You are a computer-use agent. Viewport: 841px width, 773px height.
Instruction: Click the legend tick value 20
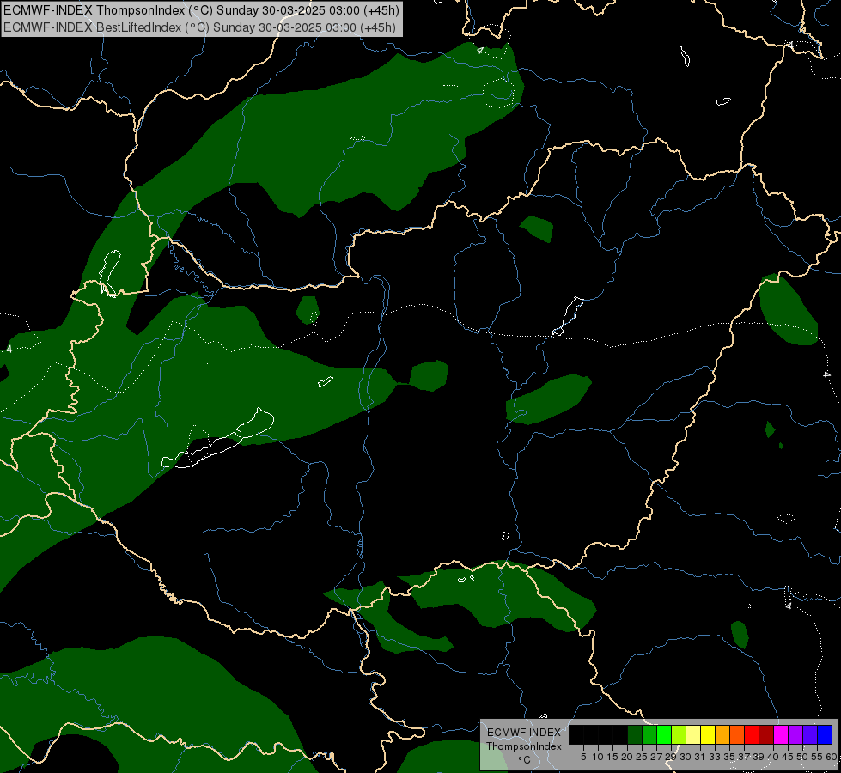pyautogui.click(x=628, y=757)
